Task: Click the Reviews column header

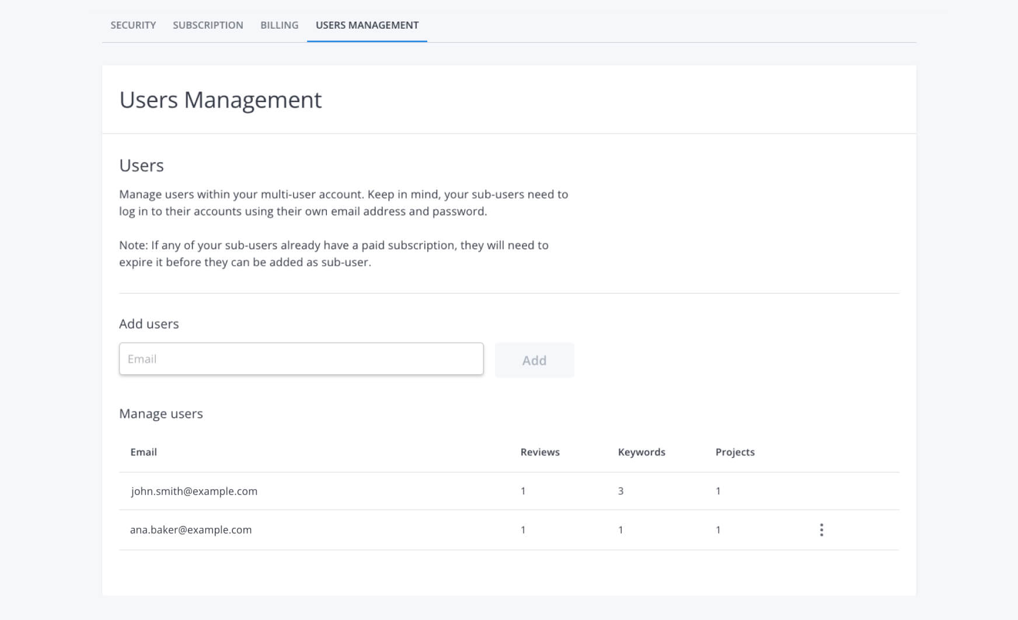Action: [540, 452]
